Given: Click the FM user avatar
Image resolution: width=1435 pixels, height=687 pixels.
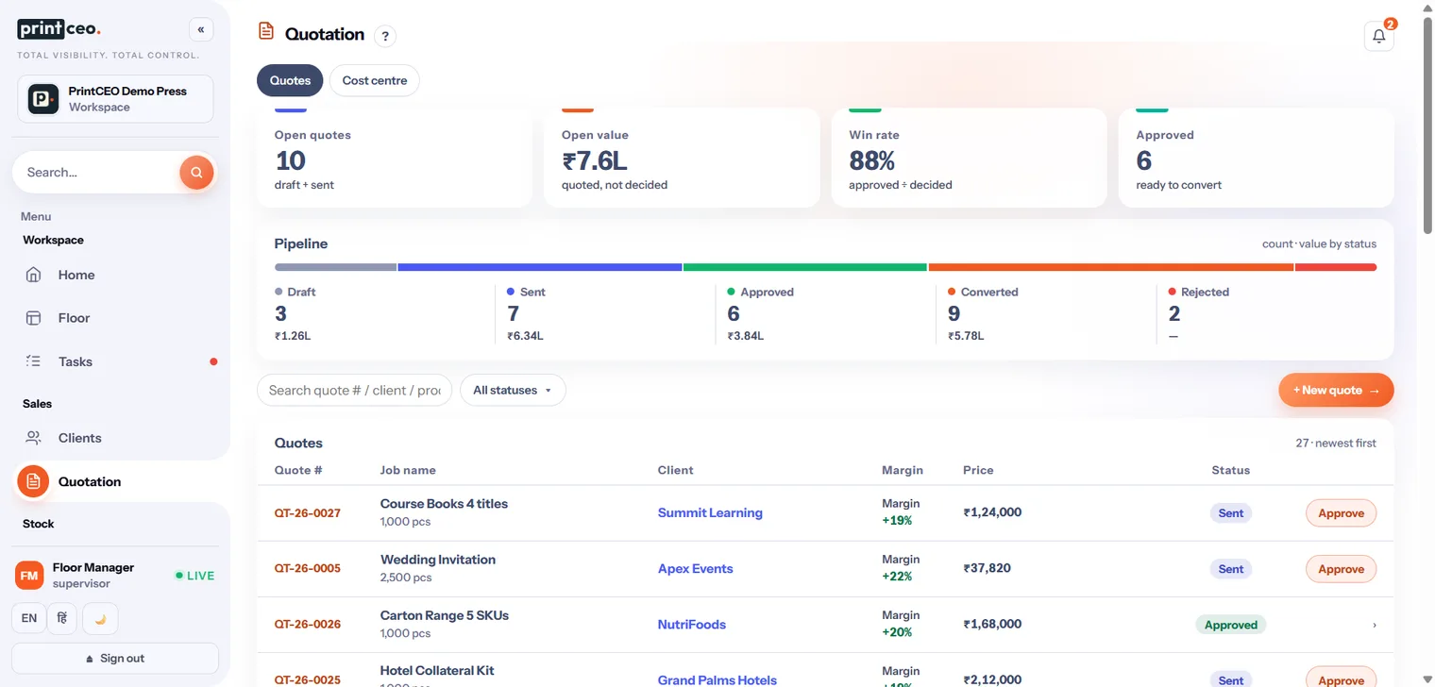Looking at the screenshot, I should click(29, 575).
